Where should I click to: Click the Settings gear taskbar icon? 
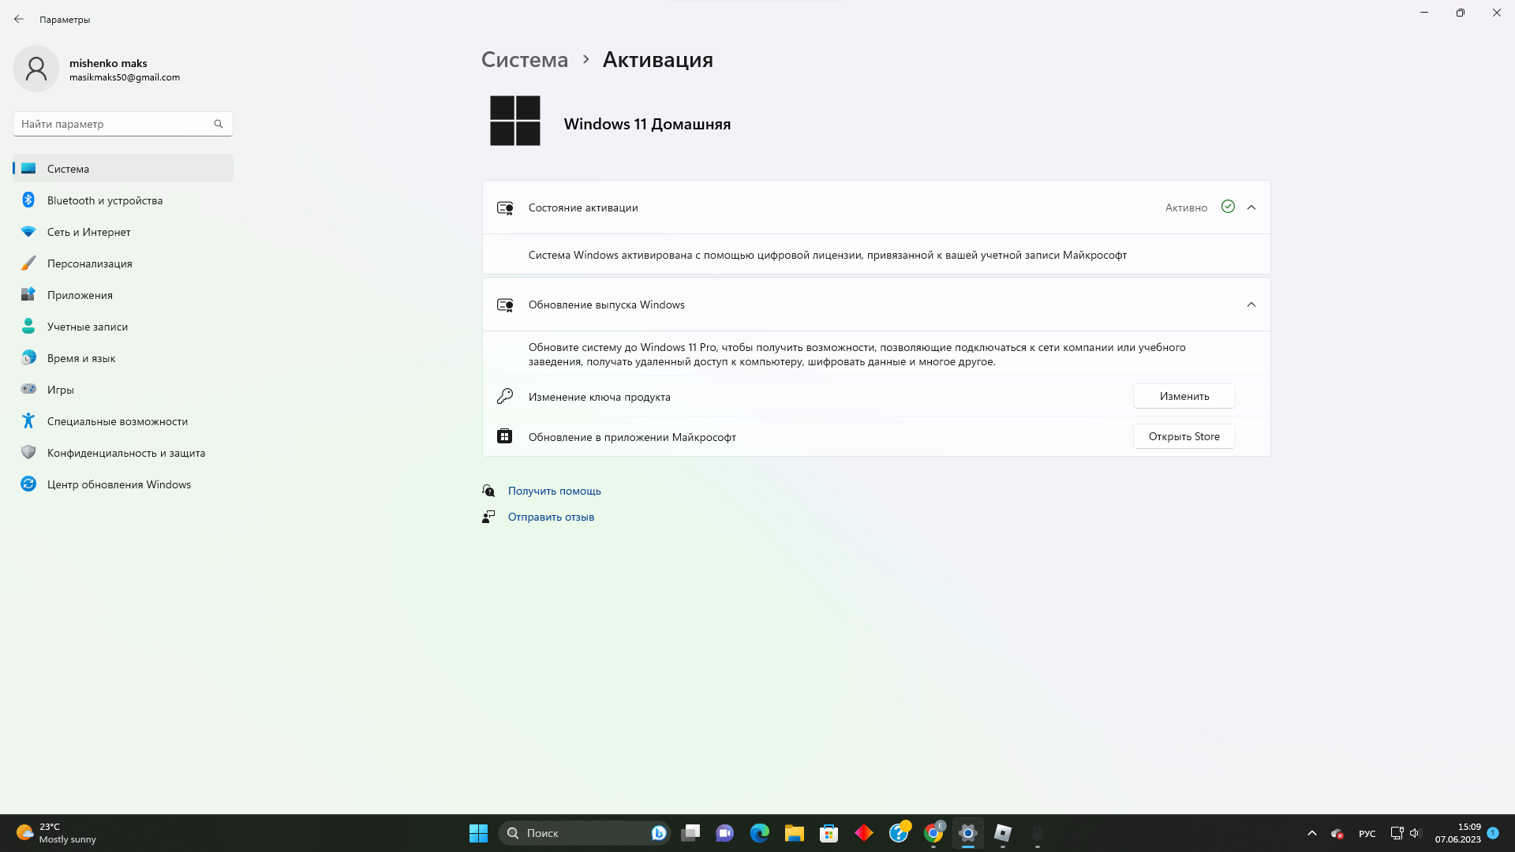[968, 833]
